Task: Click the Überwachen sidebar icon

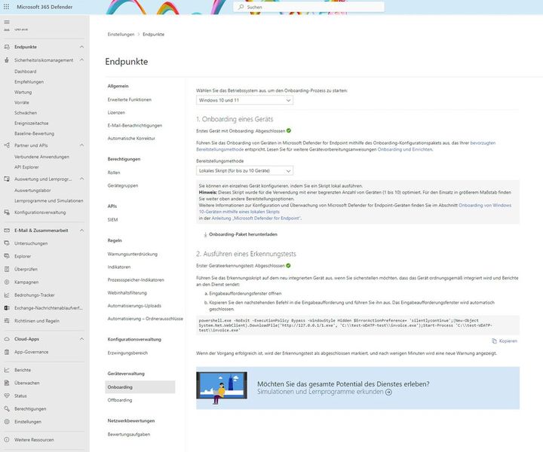Action: coord(7,383)
